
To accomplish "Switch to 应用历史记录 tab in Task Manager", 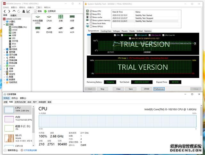I will click(x=20, y=102).
